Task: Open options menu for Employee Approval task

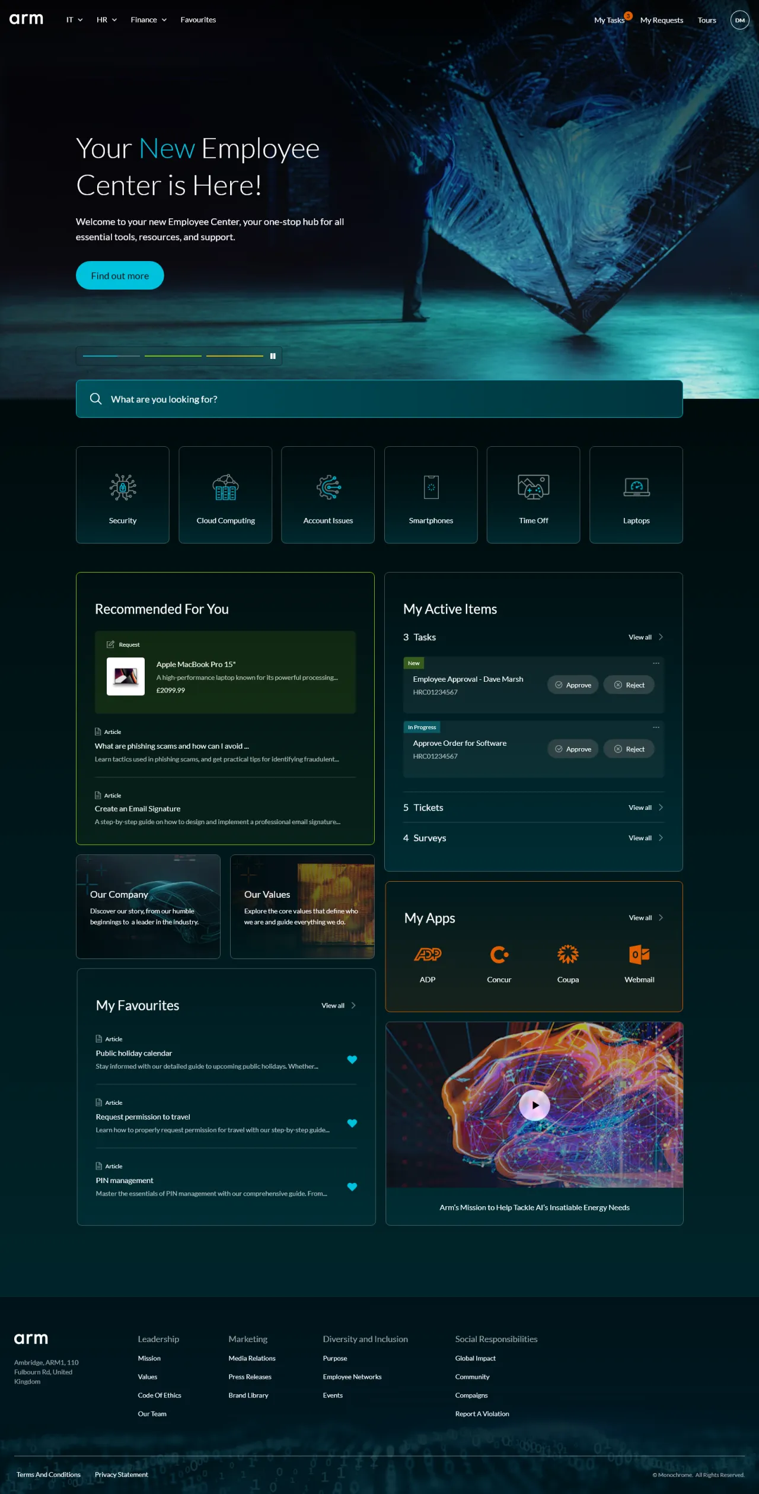Action: click(656, 663)
